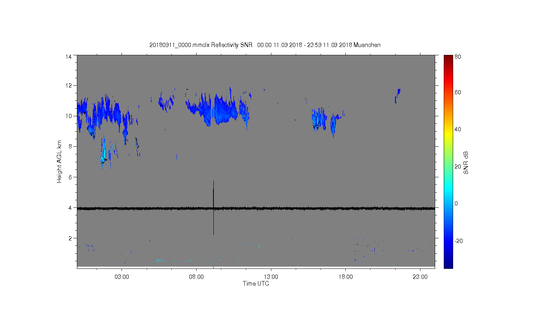Viewport: 539px width, 323px height.
Task: Click the 18:00 time tick label
Action: (x=346, y=277)
